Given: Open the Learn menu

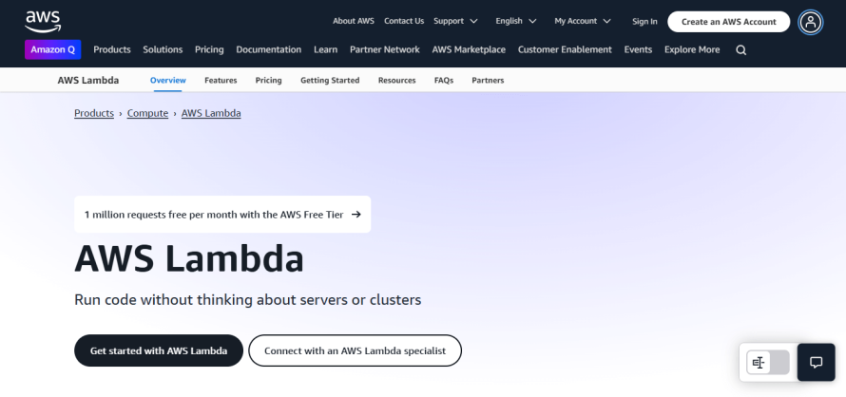Looking at the screenshot, I should tap(326, 49).
